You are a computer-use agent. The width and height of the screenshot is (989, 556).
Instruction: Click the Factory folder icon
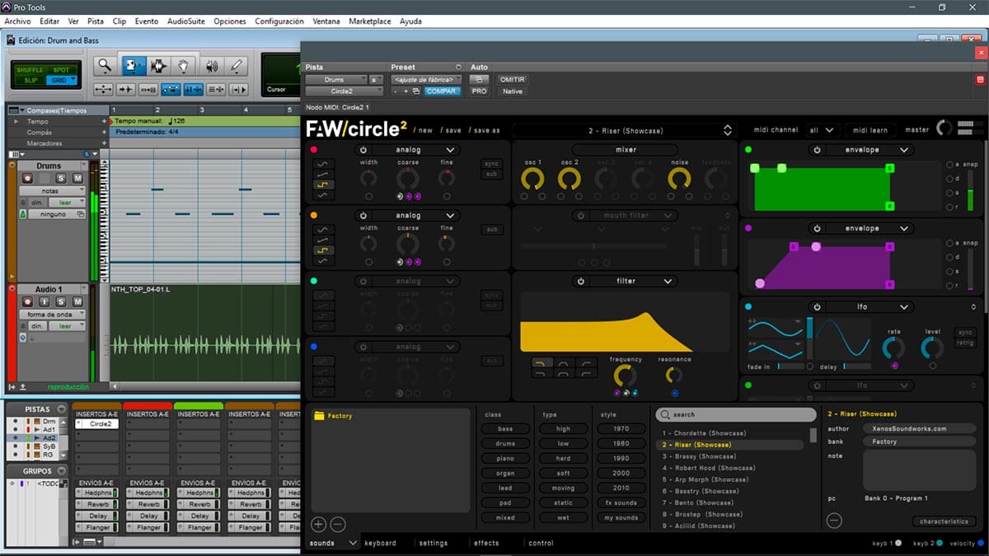click(319, 416)
